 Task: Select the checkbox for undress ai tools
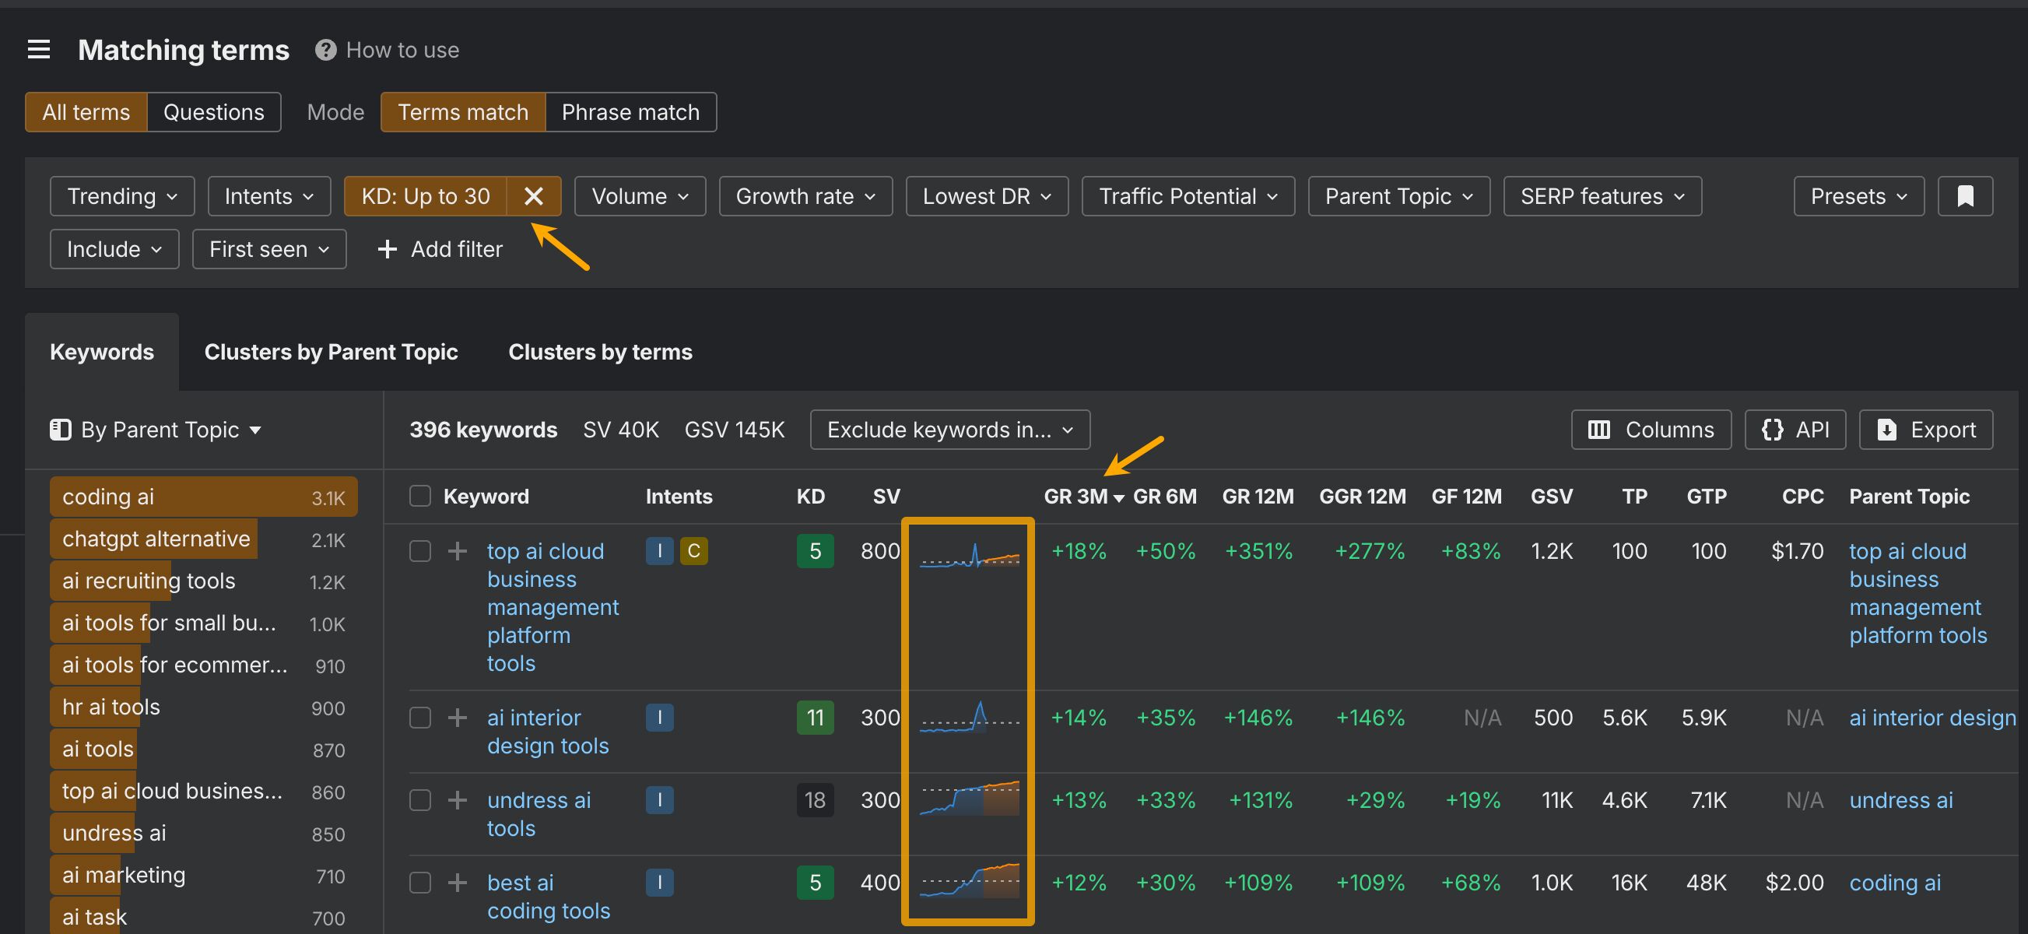pyautogui.click(x=419, y=800)
